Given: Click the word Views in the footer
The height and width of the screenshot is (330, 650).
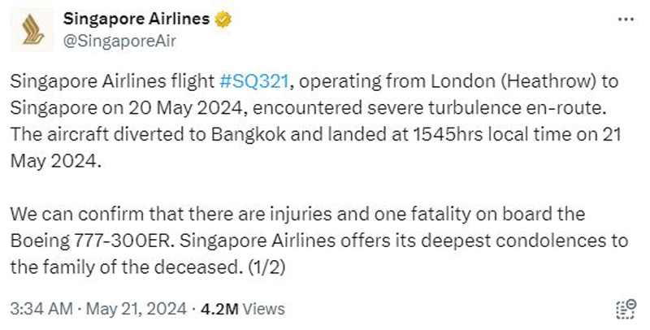Looking at the screenshot, I should tap(263, 309).
